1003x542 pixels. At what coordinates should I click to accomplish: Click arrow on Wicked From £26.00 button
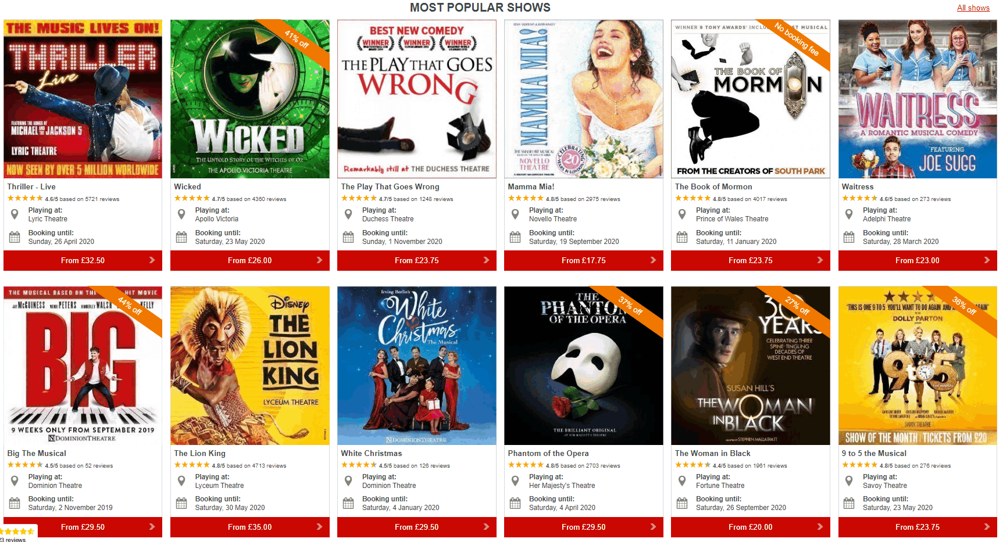coord(319,260)
